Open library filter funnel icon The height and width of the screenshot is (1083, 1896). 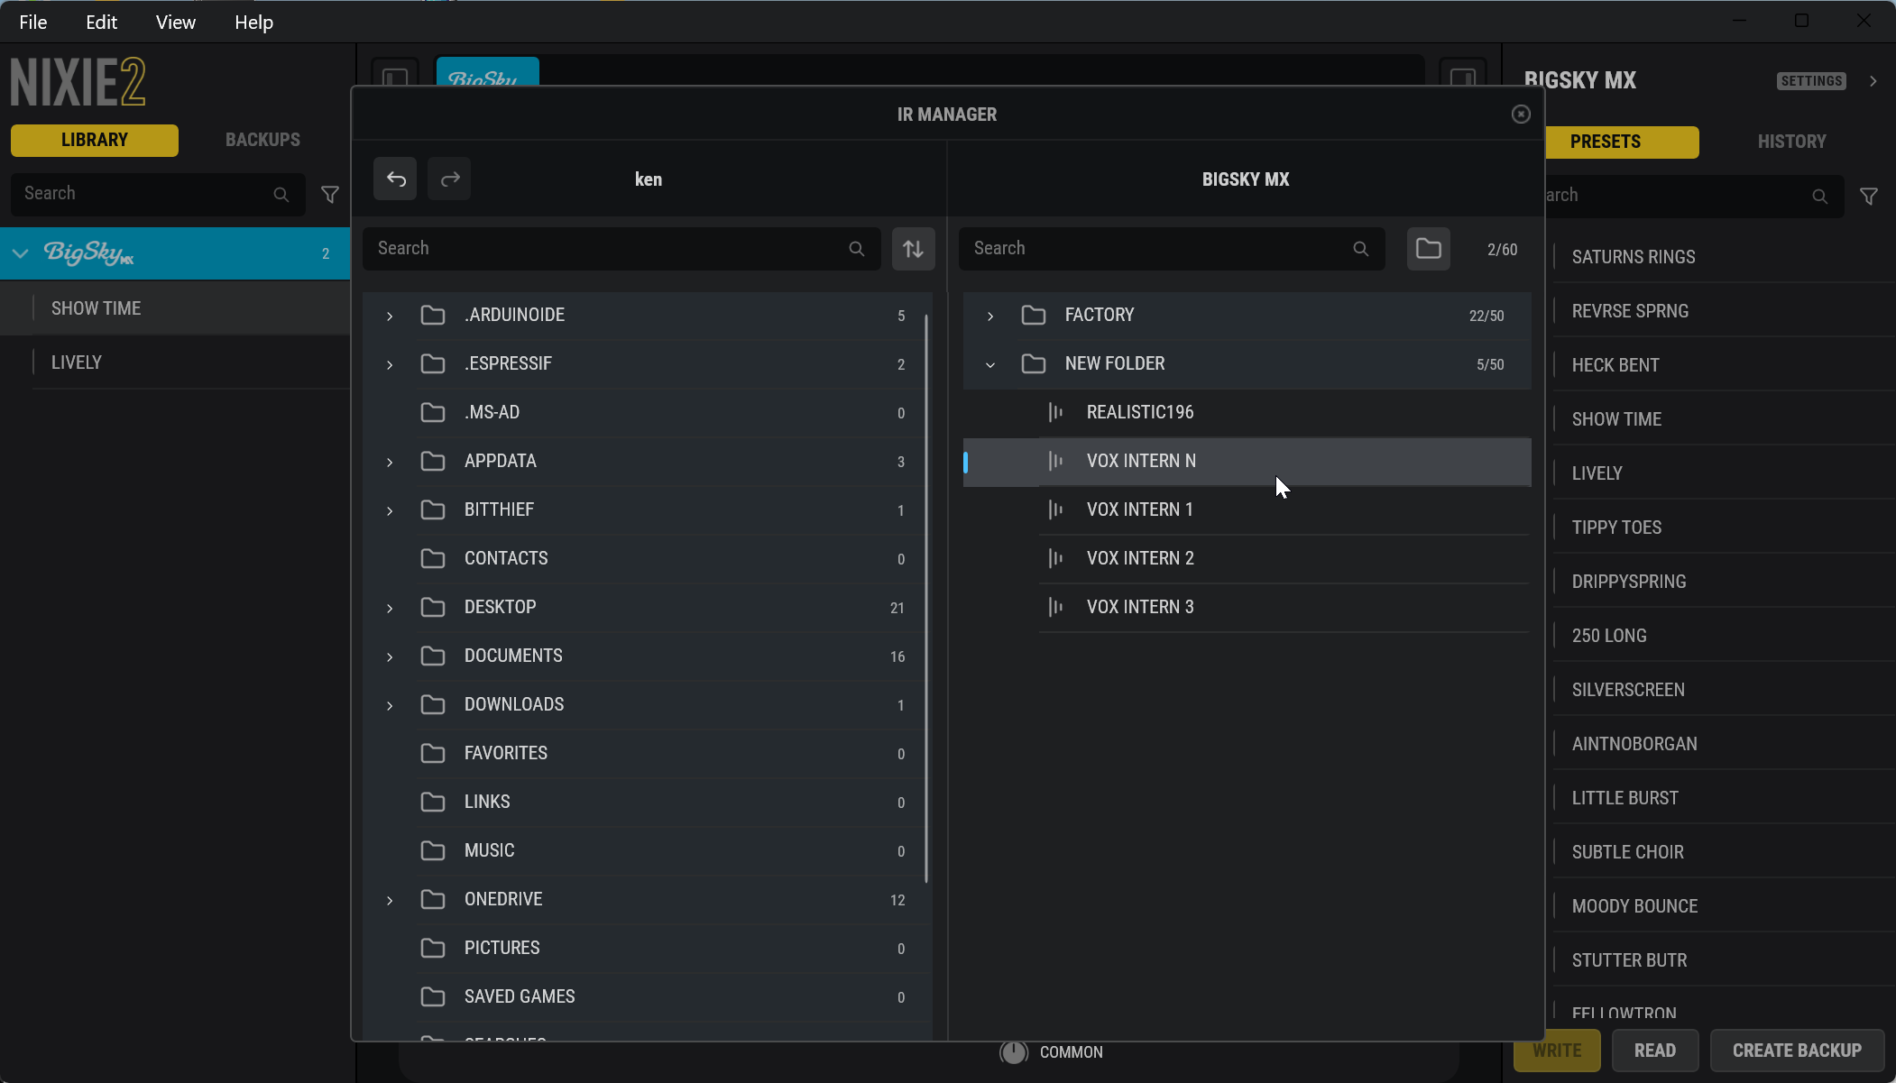pos(330,195)
